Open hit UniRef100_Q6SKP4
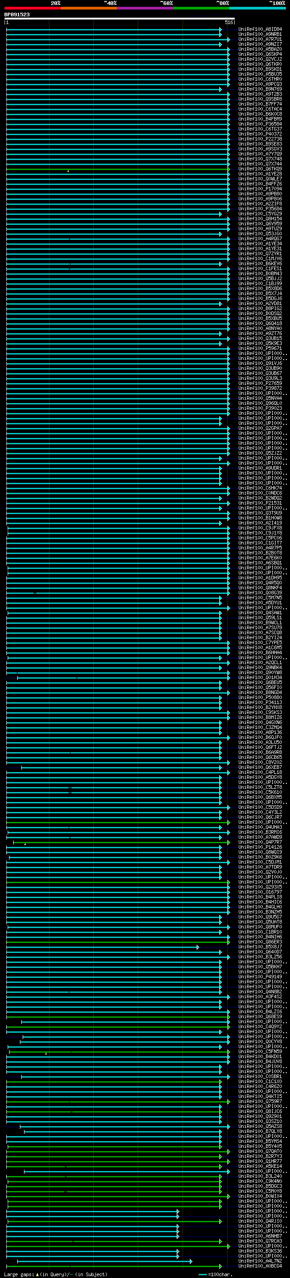The width and height of the screenshot is (290, 1278). click(260, 54)
